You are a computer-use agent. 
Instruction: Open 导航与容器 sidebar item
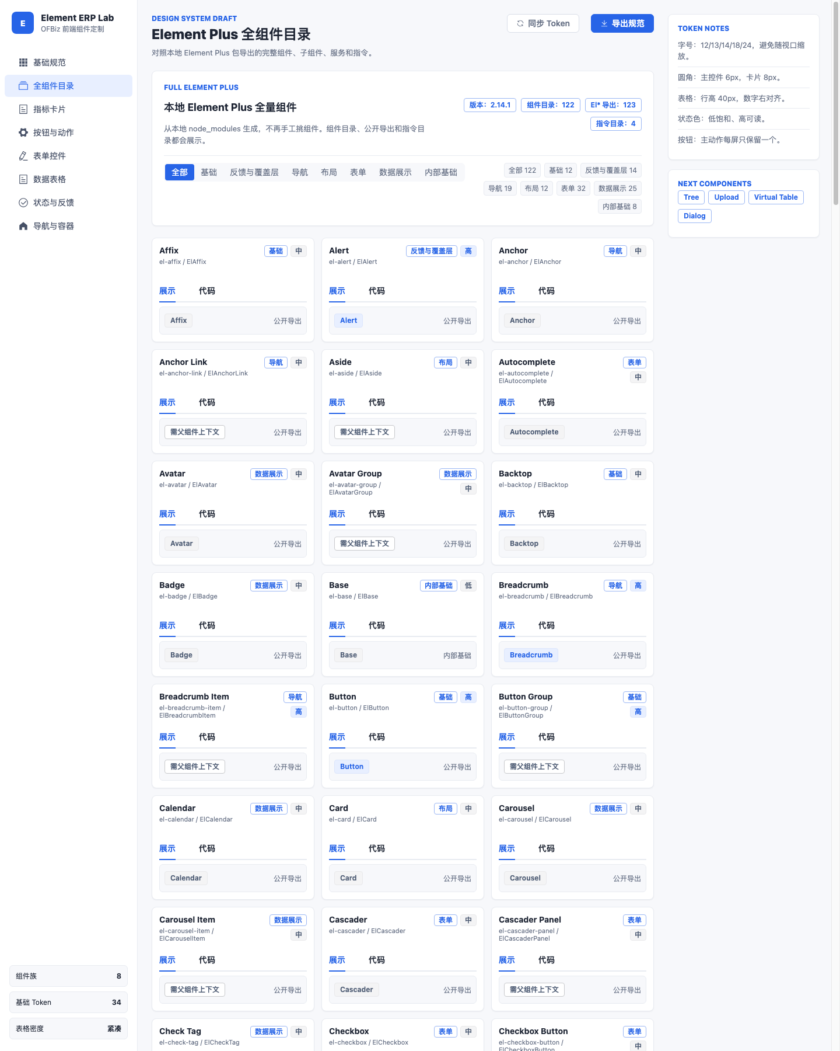pyautogui.click(x=68, y=226)
